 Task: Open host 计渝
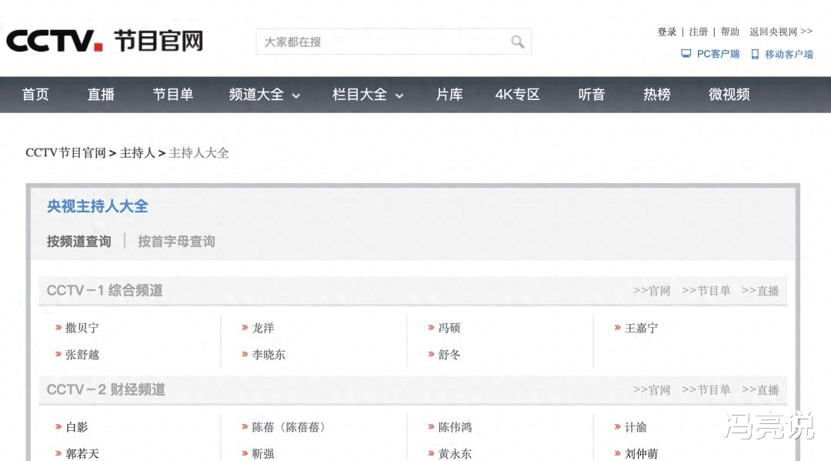point(636,427)
